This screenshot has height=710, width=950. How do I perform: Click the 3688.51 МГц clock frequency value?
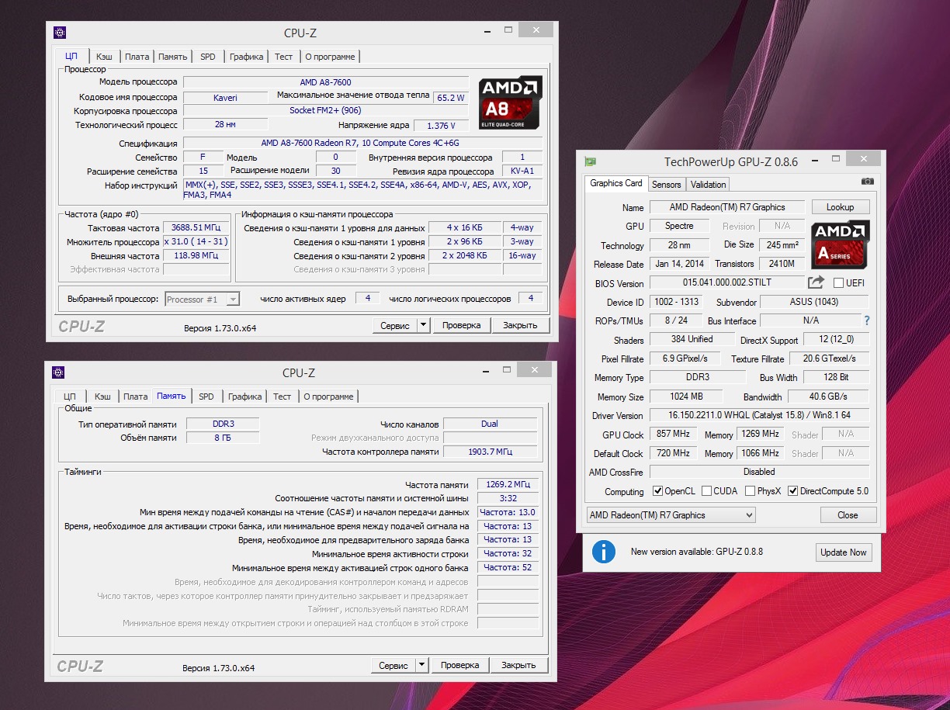tap(196, 227)
